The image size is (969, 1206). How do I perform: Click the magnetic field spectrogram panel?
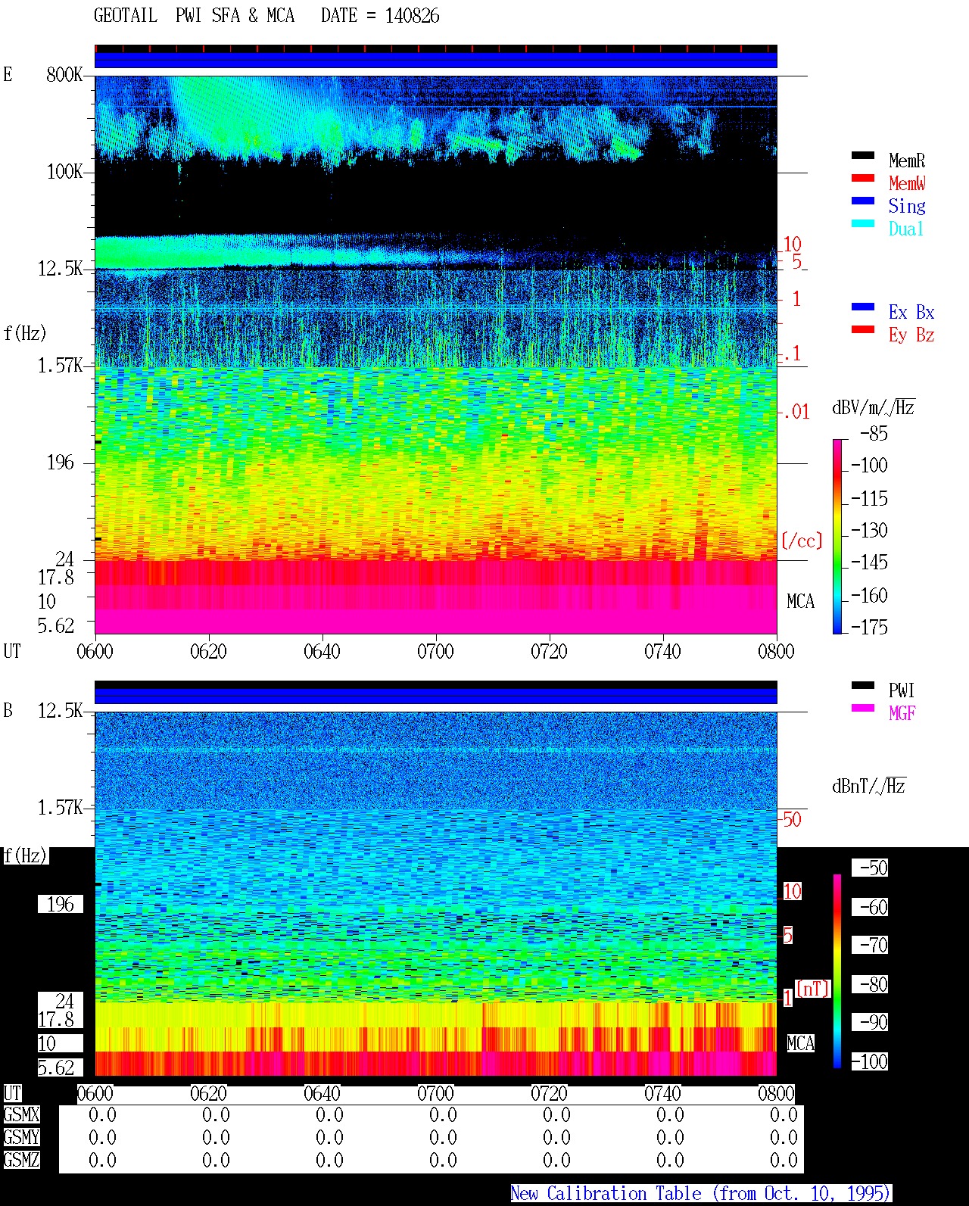(x=436, y=894)
